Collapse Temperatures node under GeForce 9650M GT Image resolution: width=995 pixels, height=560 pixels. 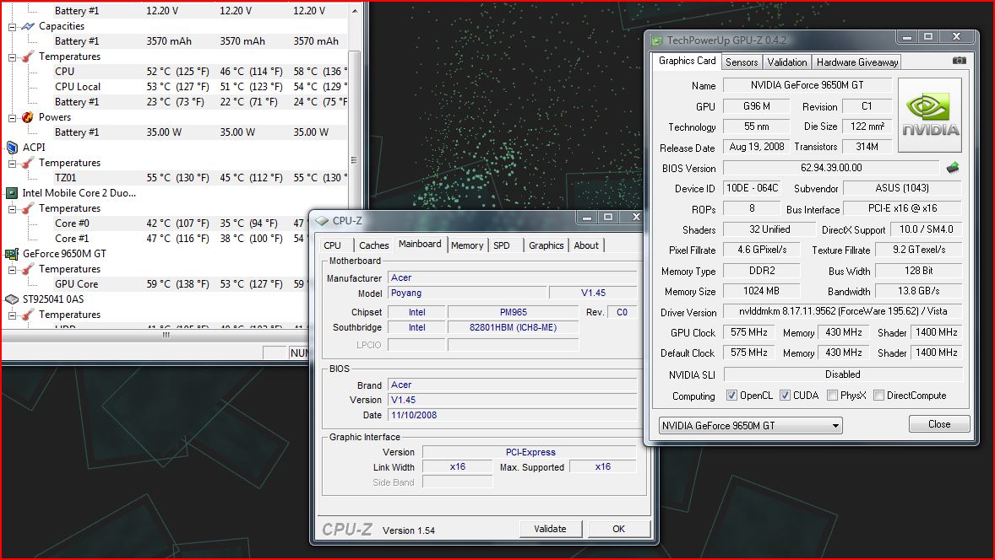click(x=12, y=270)
